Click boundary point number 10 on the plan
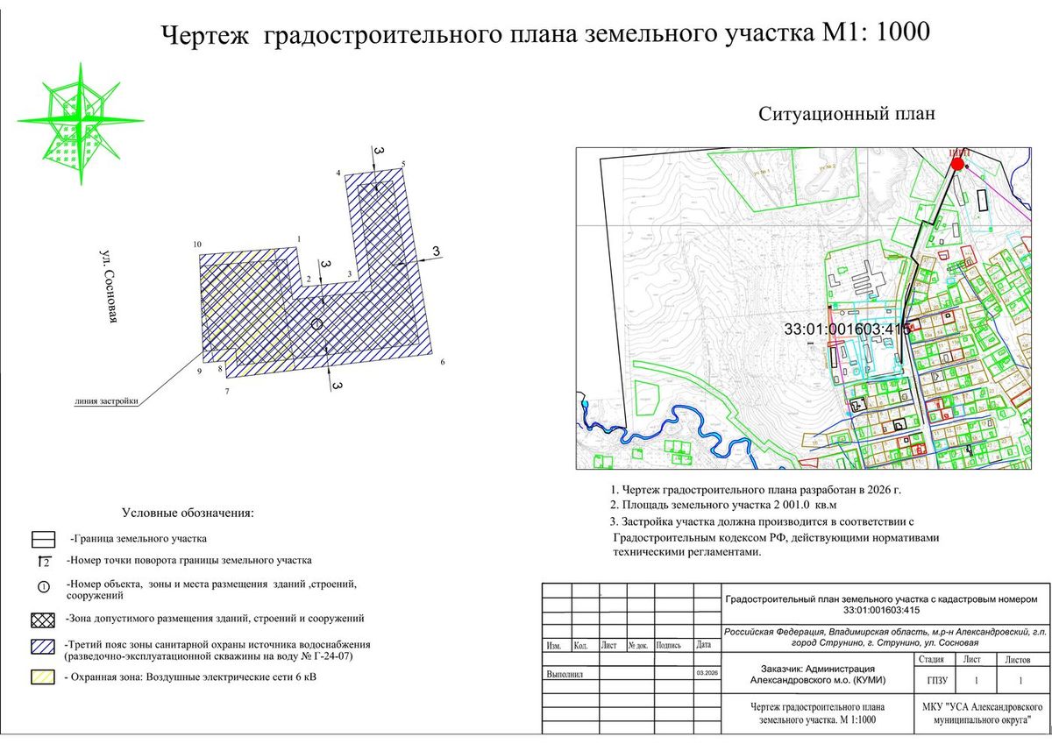The width and height of the screenshot is (1052, 744). point(198,243)
